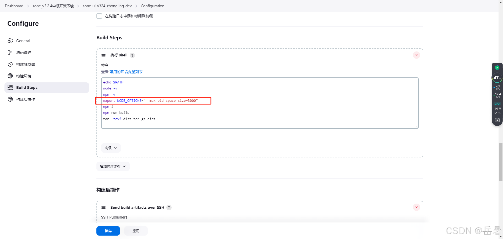Open the 构建环境 globe icon
Screen dimensions: 503x239
pyautogui.click(x=10, y=76)
